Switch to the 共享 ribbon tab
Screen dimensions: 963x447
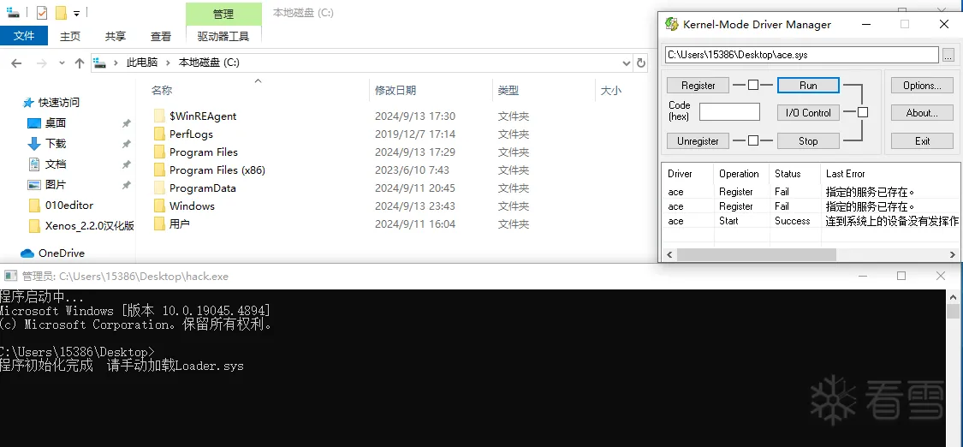(x=116, y=36)
